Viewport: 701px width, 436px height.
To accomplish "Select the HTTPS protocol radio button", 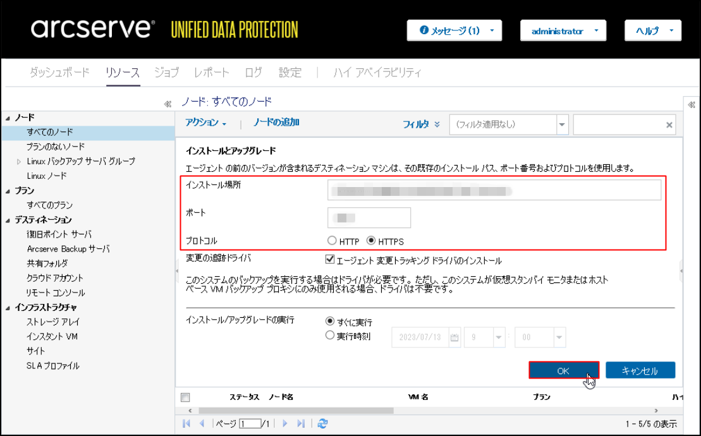I will (370, 240).
